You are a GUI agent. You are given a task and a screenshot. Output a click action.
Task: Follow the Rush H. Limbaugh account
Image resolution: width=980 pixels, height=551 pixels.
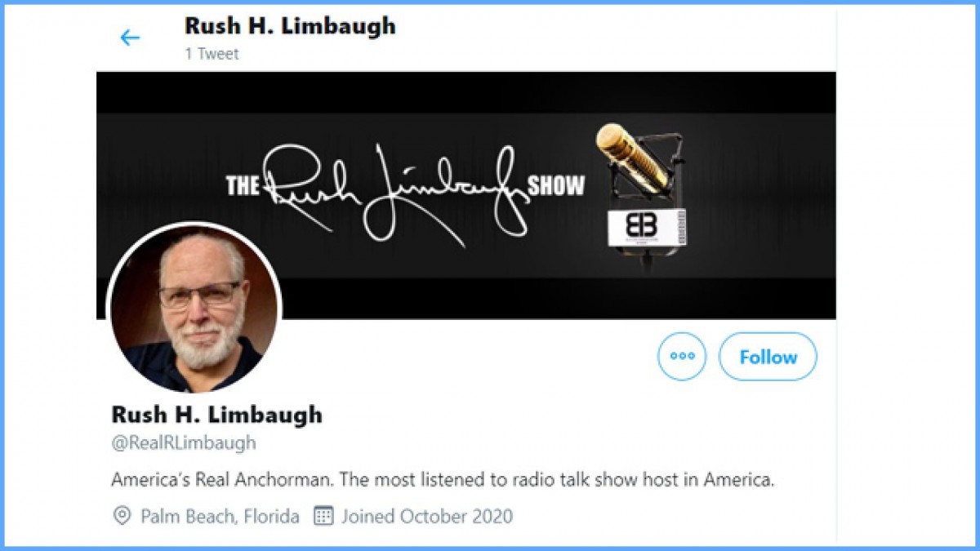pyautogui.click(x=768, y=357)
